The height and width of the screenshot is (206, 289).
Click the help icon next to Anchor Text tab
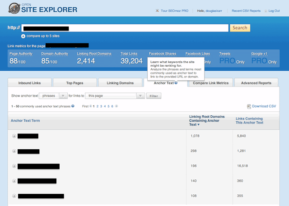point(176,83)
